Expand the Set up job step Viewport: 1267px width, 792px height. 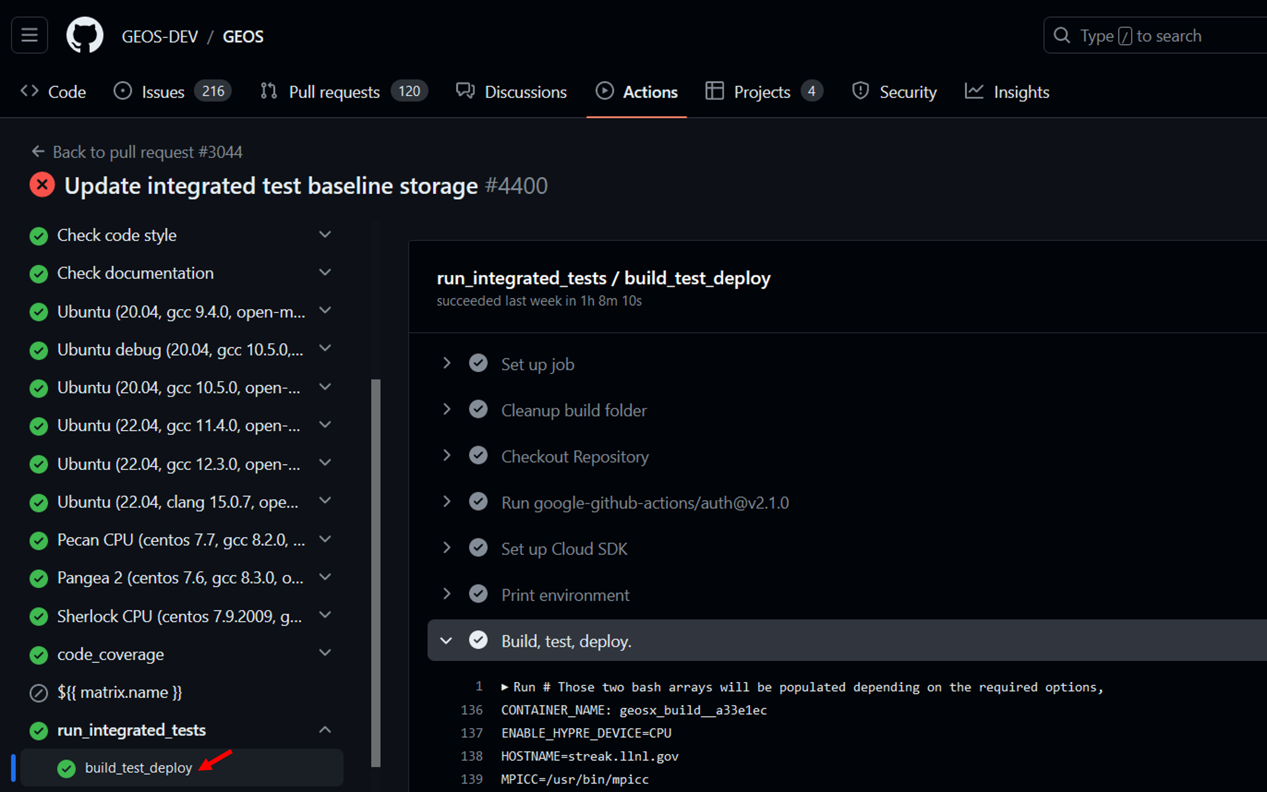pos(447,363)
